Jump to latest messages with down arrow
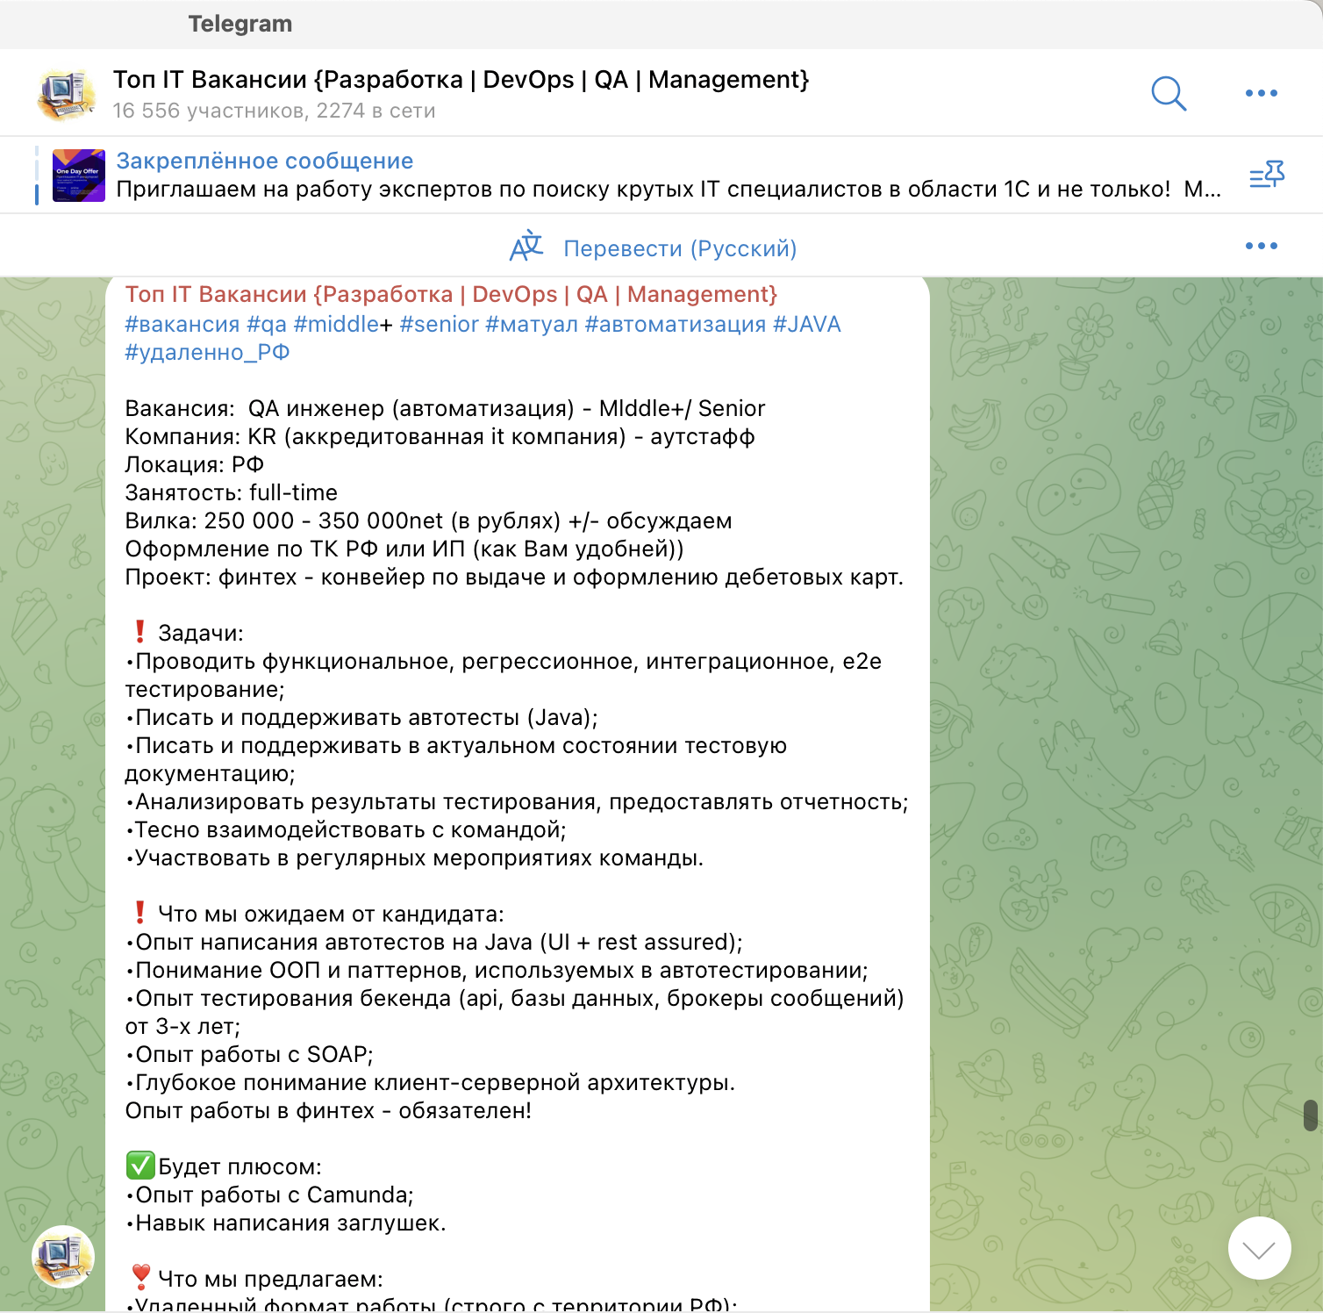1323x1313 pixels. [x=1259, y=1248]
